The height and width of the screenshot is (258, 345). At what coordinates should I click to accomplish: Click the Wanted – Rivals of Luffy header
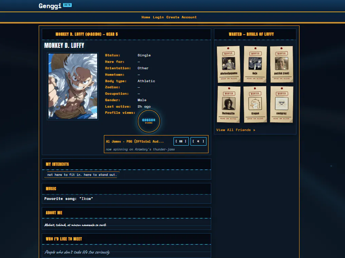251,34
